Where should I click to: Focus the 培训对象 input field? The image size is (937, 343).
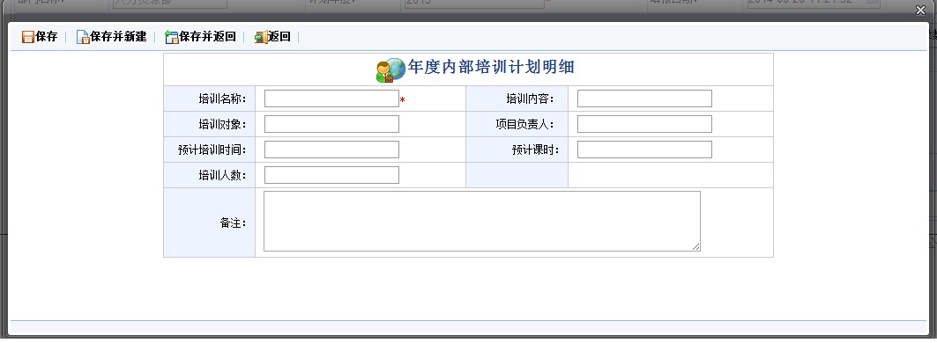tap(331, 124)
